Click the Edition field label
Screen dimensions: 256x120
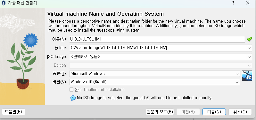click(x=61, y=65)
